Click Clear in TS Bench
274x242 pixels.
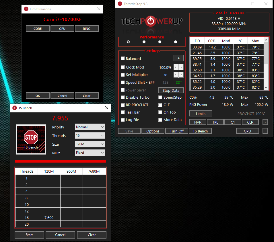[92, 235]
